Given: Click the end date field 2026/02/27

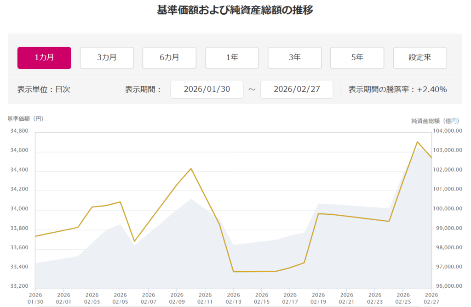Looking at the screenshot, I should 297,89.
